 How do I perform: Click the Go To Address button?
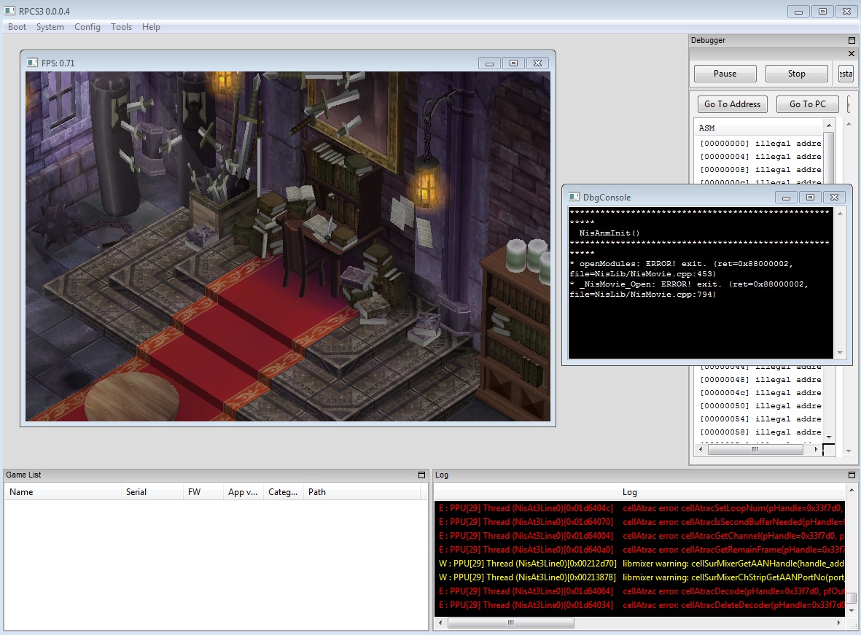732,104
